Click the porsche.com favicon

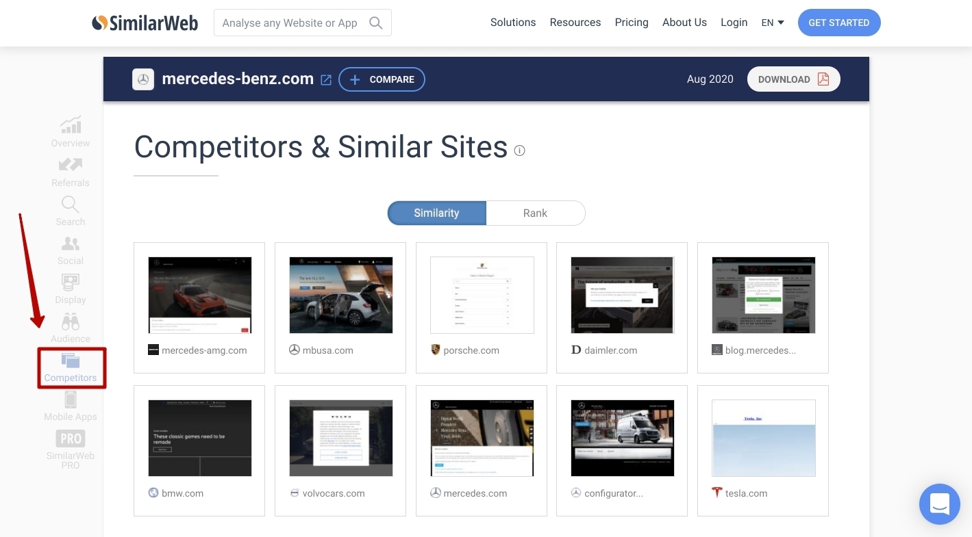[x=435, y=350]
